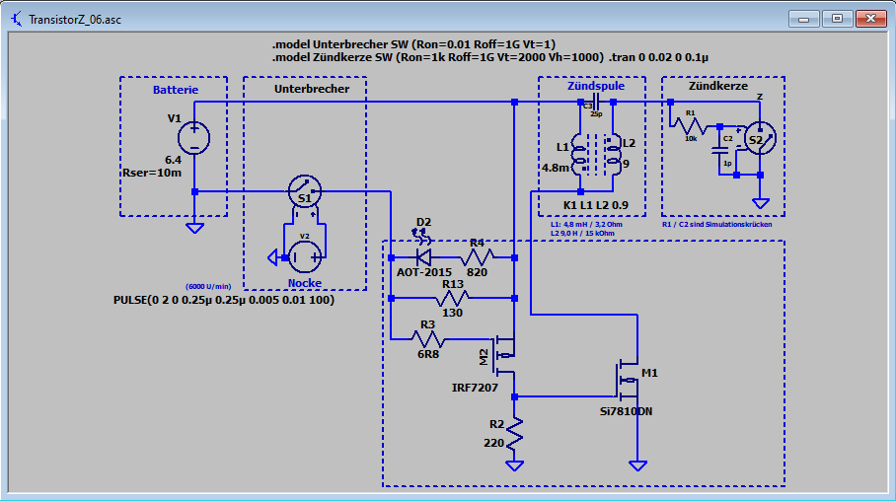Click the V1 battery voltage source symbol
Image resolution: width=896 pixels, height=501 pixels.
pyautogui.click(x=194, y=137)
